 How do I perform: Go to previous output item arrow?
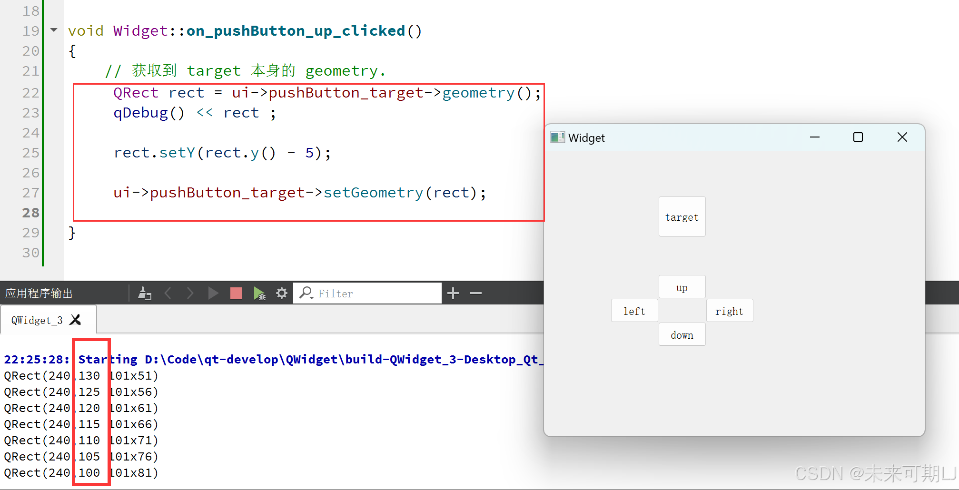click(168, 293)
